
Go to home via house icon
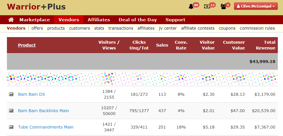(x=11, y=20)
